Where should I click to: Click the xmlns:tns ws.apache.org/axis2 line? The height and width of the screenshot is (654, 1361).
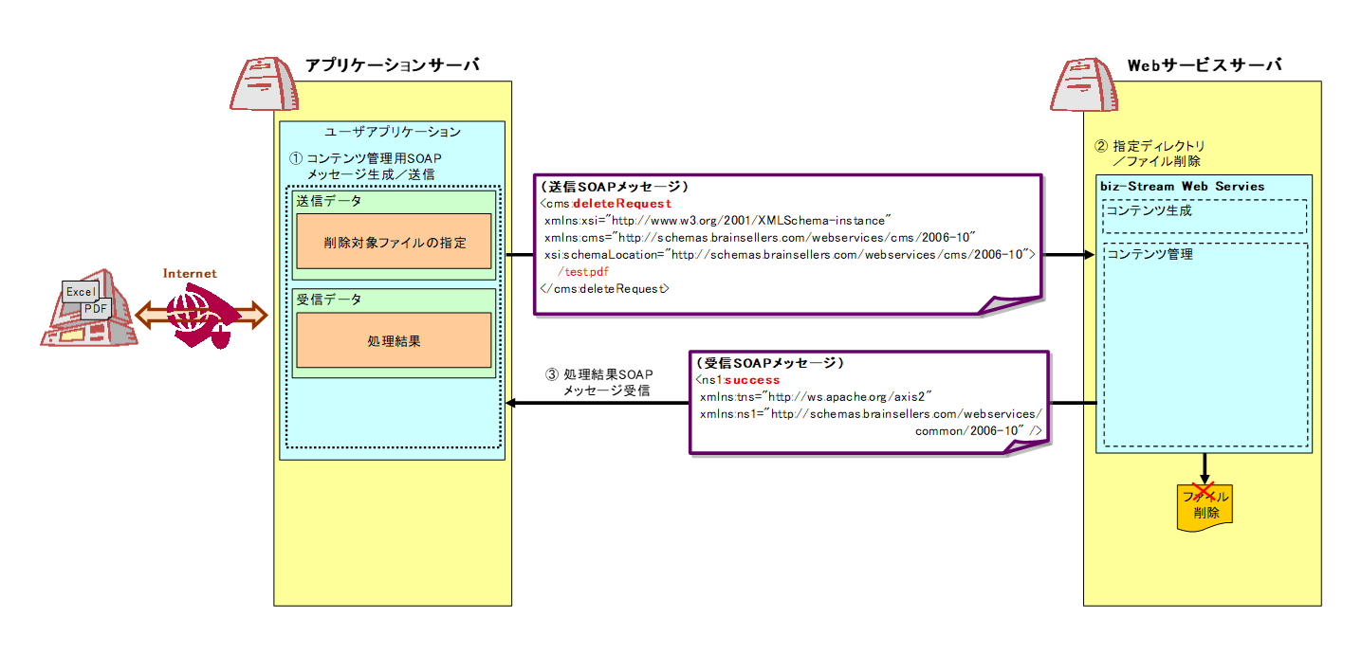pos(817,396)
